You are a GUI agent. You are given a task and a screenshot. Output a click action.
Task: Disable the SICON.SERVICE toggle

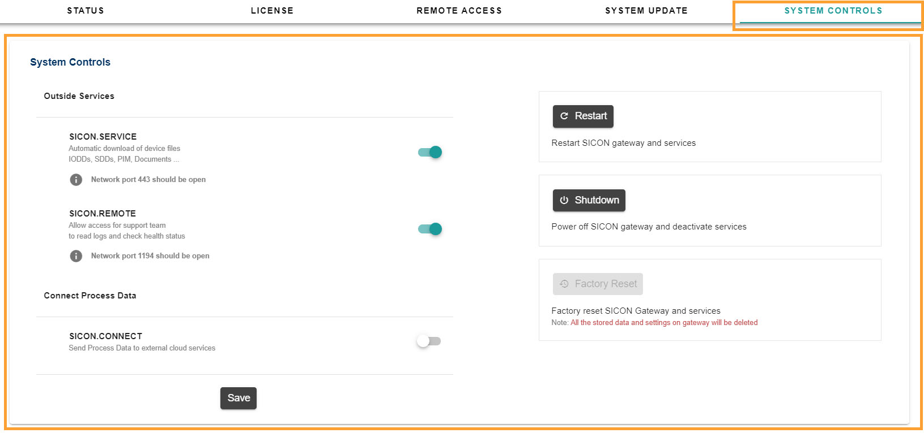430,152
